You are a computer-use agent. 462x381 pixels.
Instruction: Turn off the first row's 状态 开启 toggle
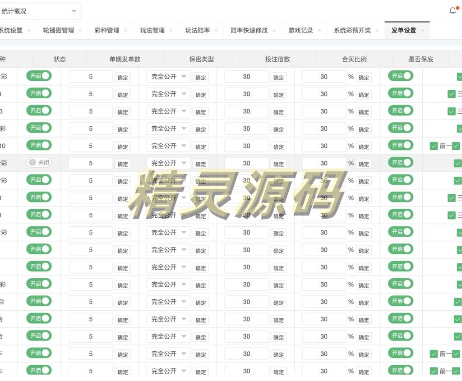[39, 76]
